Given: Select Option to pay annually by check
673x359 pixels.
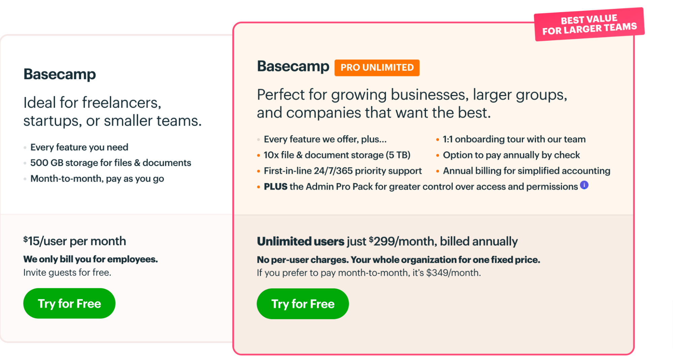Looking at the screenshot, I should tap(511, 155).
